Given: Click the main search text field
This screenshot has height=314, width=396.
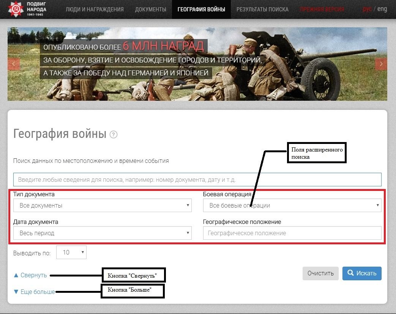Looking at the screenshot, I should coord(197,180).
